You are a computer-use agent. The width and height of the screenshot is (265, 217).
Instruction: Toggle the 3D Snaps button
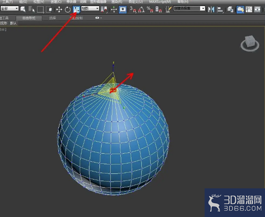[x=133, y=10]
